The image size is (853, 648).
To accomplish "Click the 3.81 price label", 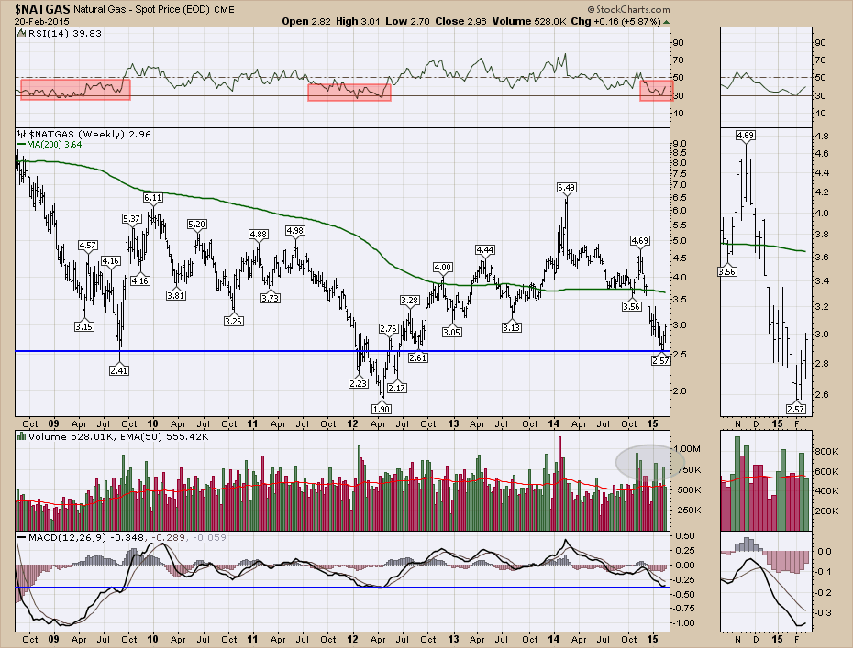I will 176,296.
